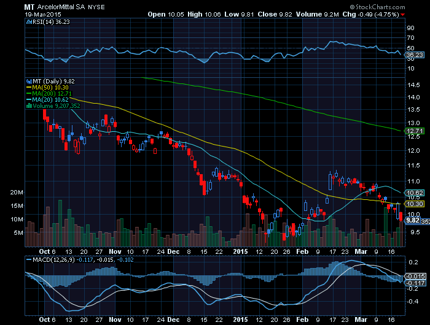This screenshot has width=430, height=325.
Task: Click the Volume 9.2M value in the header
Action: (x=318, y=14)
